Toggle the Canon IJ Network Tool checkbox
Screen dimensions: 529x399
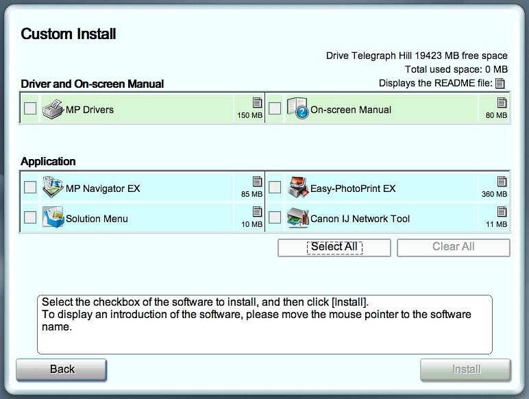pos(275,218)
